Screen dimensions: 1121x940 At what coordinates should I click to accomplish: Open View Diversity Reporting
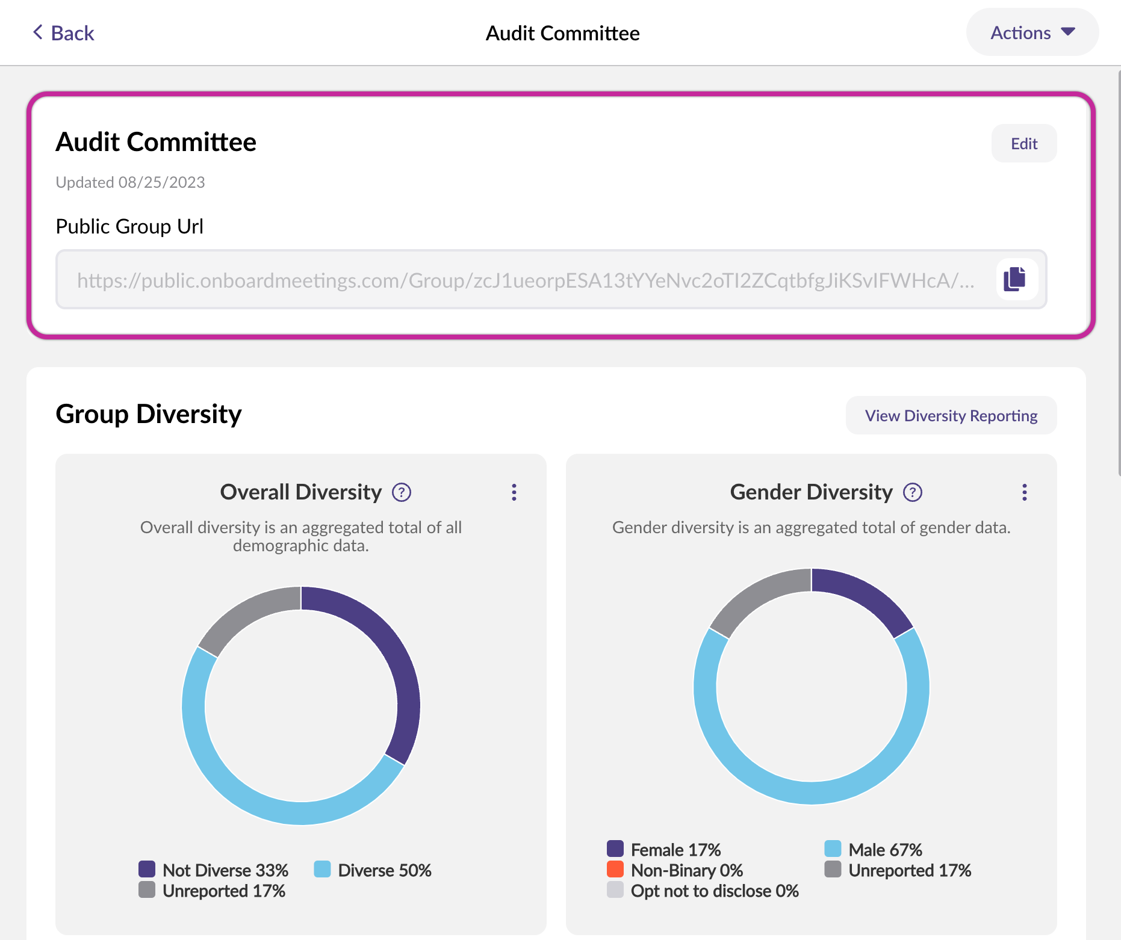951,416
